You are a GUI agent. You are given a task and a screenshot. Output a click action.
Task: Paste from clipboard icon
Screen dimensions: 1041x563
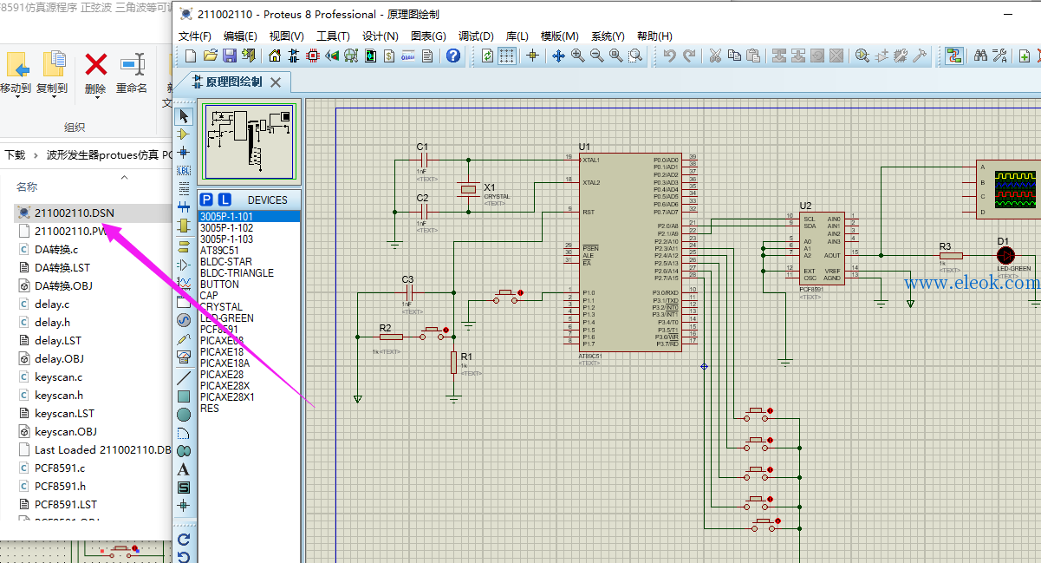click(753, 56)
